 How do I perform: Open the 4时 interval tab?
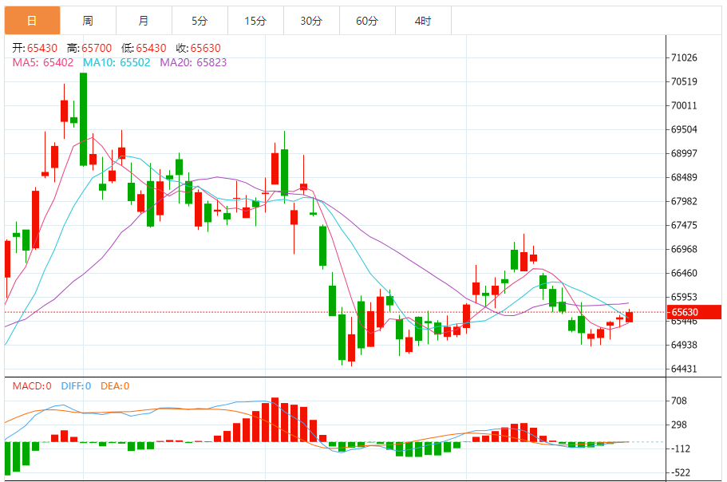pyautogui.click(x=423, y=21)
